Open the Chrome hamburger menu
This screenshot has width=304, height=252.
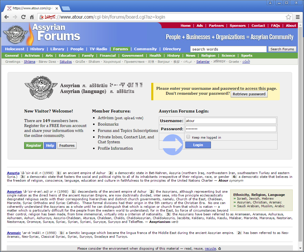click(x=298, y=17)
